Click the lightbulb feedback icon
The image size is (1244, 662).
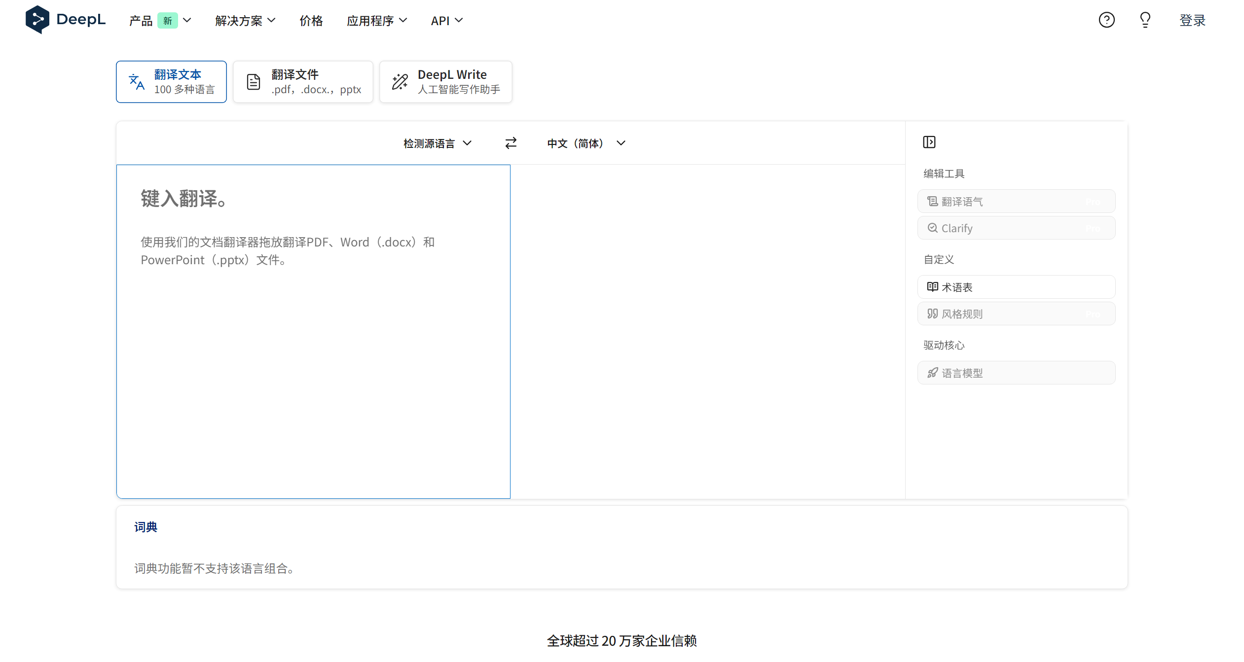point(1145,20)
